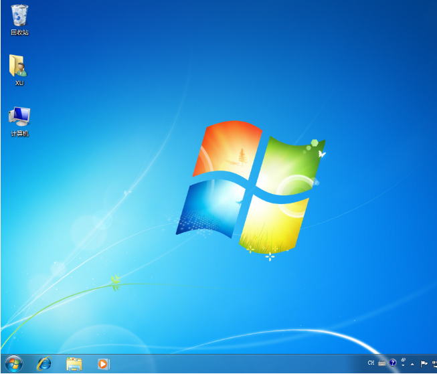Open Action Center flag icon
The height and width of the screenshot is (374, 437).
(424, 364)
